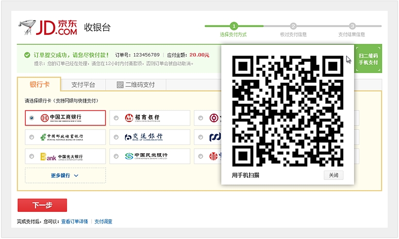Click the China Merchants Bank logo icon
Image resolution: width=399 pixels, height=239 pixels.
tap(129, 118)
